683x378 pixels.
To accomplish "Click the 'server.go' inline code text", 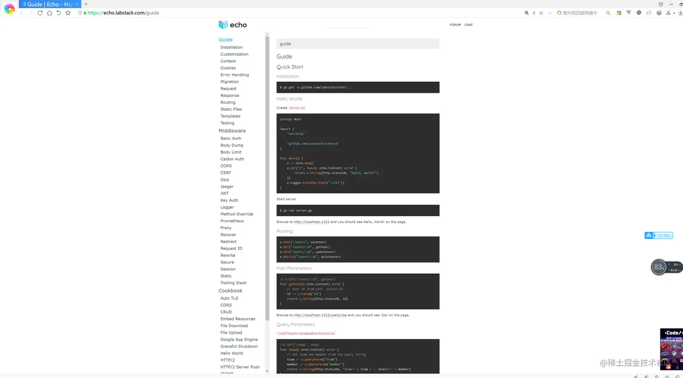I will [297, 108].
